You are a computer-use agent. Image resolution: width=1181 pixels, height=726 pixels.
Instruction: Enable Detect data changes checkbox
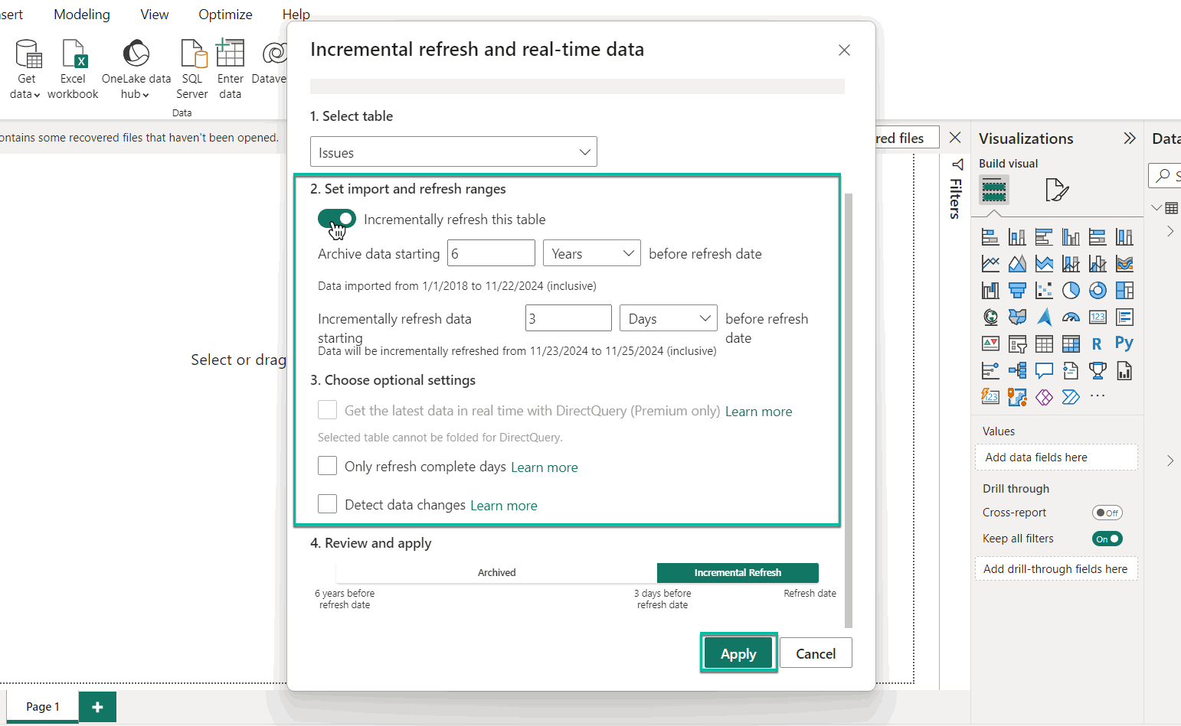tap(328, 504)
